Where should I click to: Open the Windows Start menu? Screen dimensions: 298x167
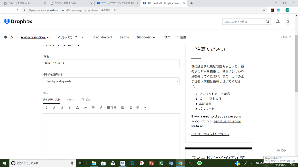(4, 163)
